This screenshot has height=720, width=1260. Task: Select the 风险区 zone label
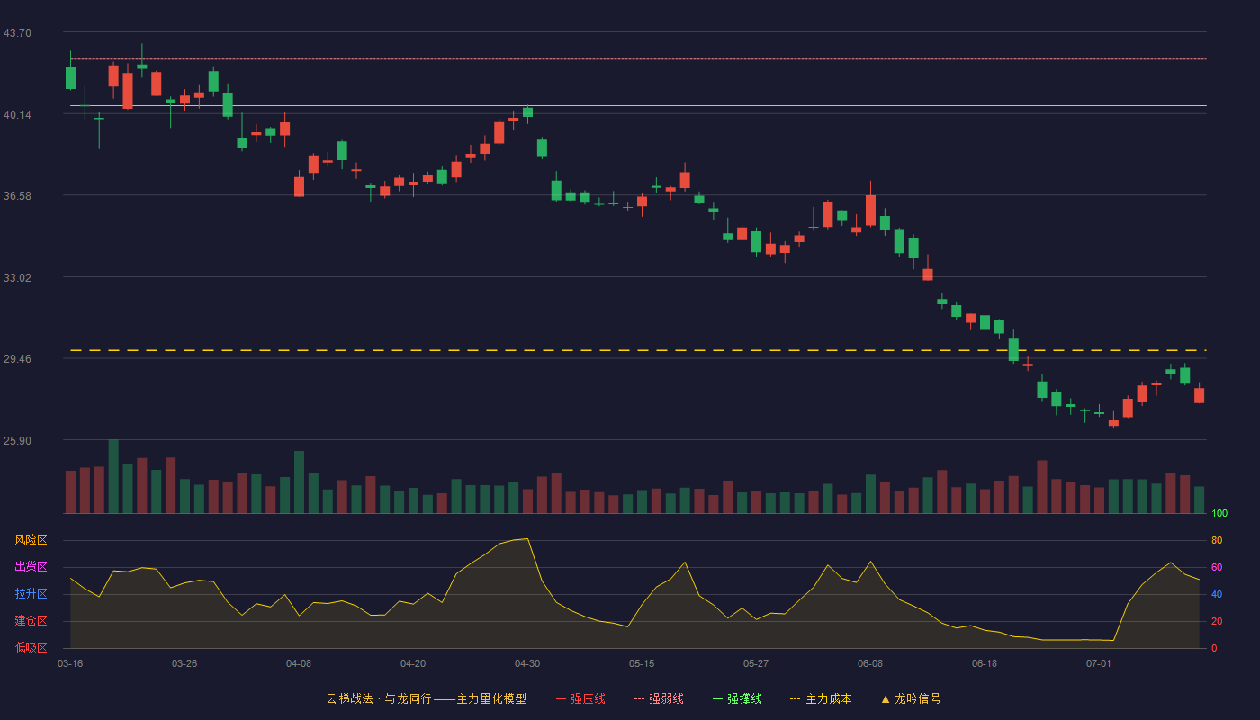pyautogui.click(x=31, y=540)
